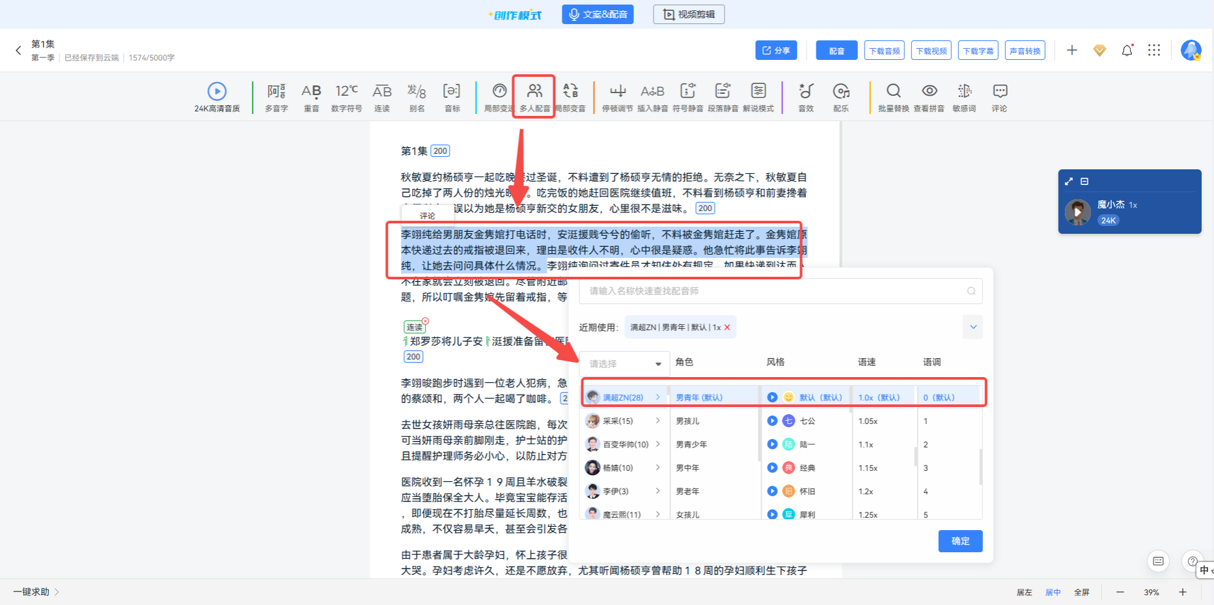Open the 请选择 category dropdown
1214x605 pixels.
click(x=625, y=363)
